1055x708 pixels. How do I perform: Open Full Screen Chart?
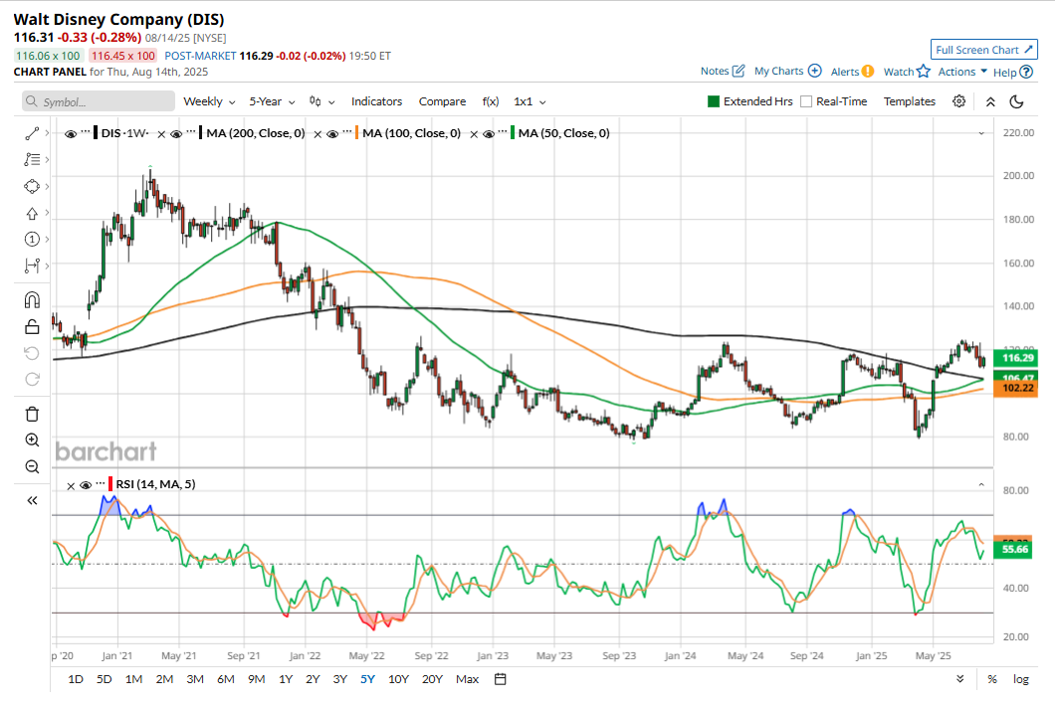983,50
